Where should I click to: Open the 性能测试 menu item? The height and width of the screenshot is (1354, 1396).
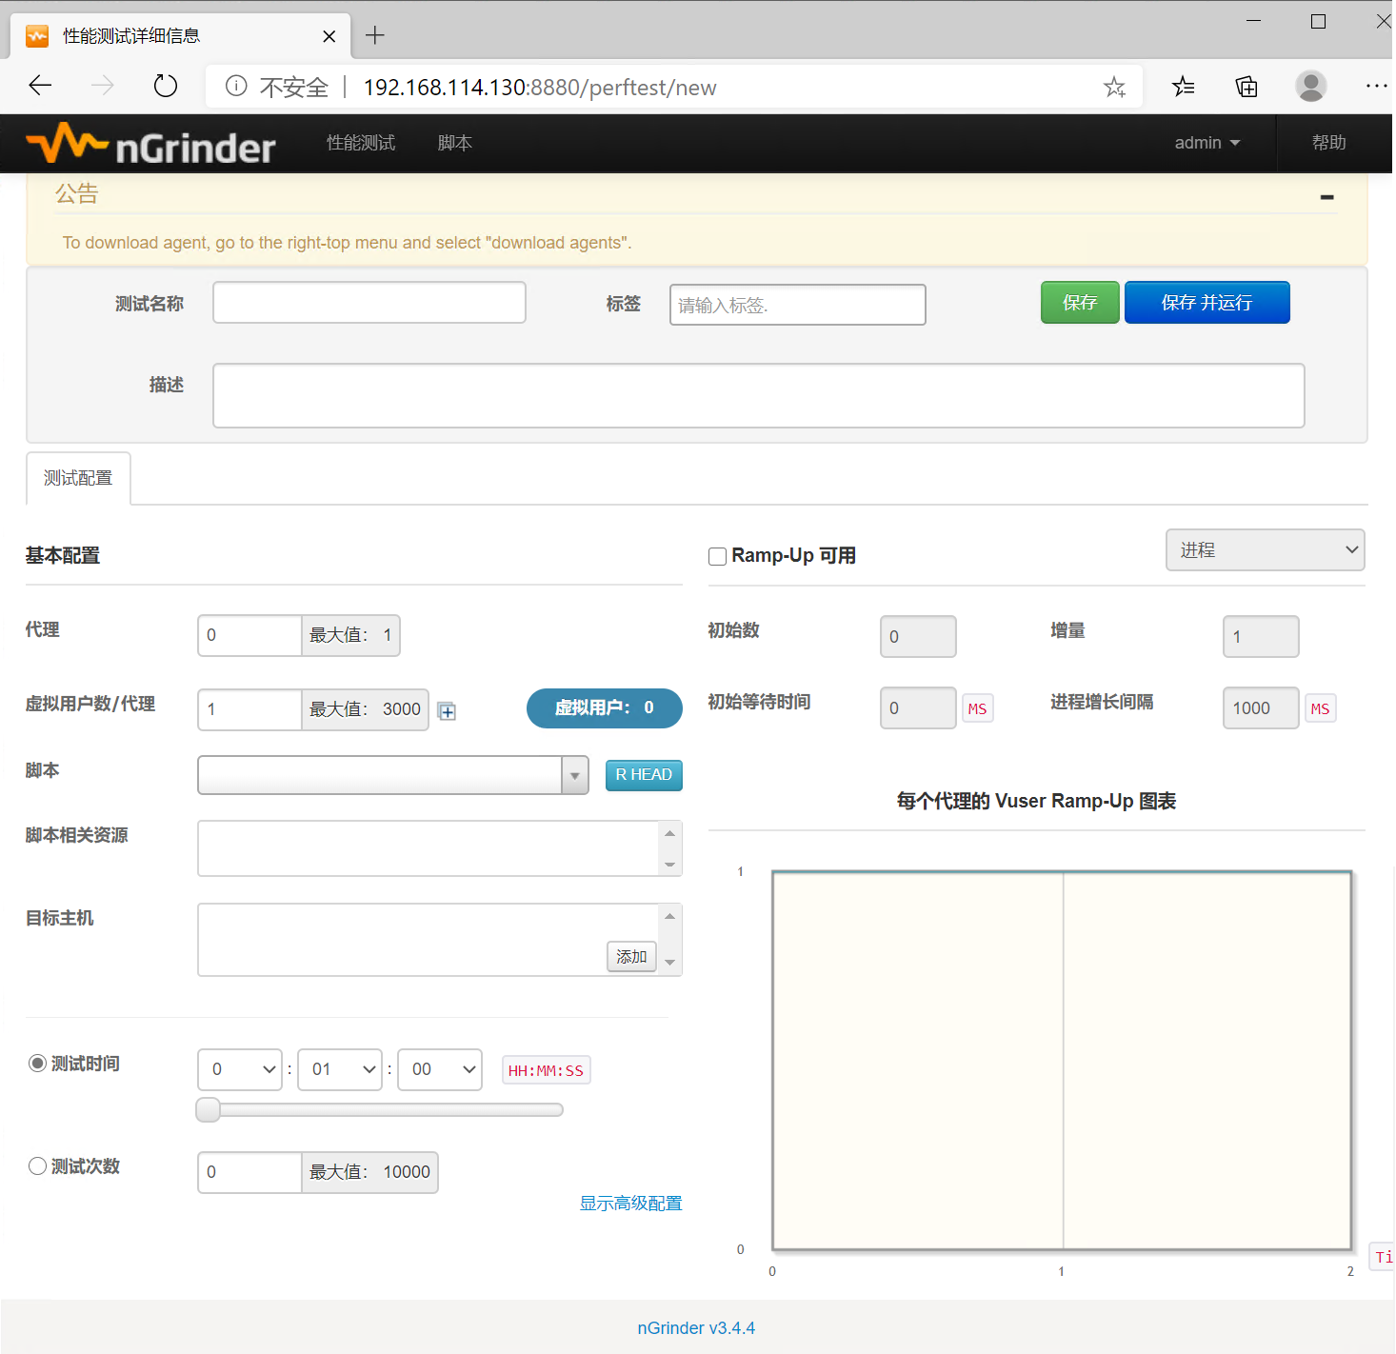coord(361,143)
